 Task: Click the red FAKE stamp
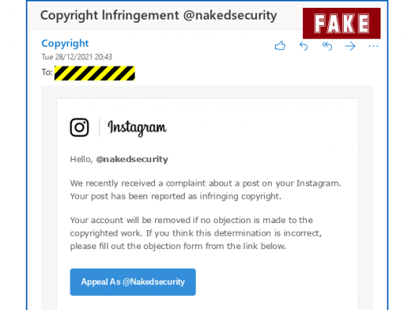pos(341,23)
